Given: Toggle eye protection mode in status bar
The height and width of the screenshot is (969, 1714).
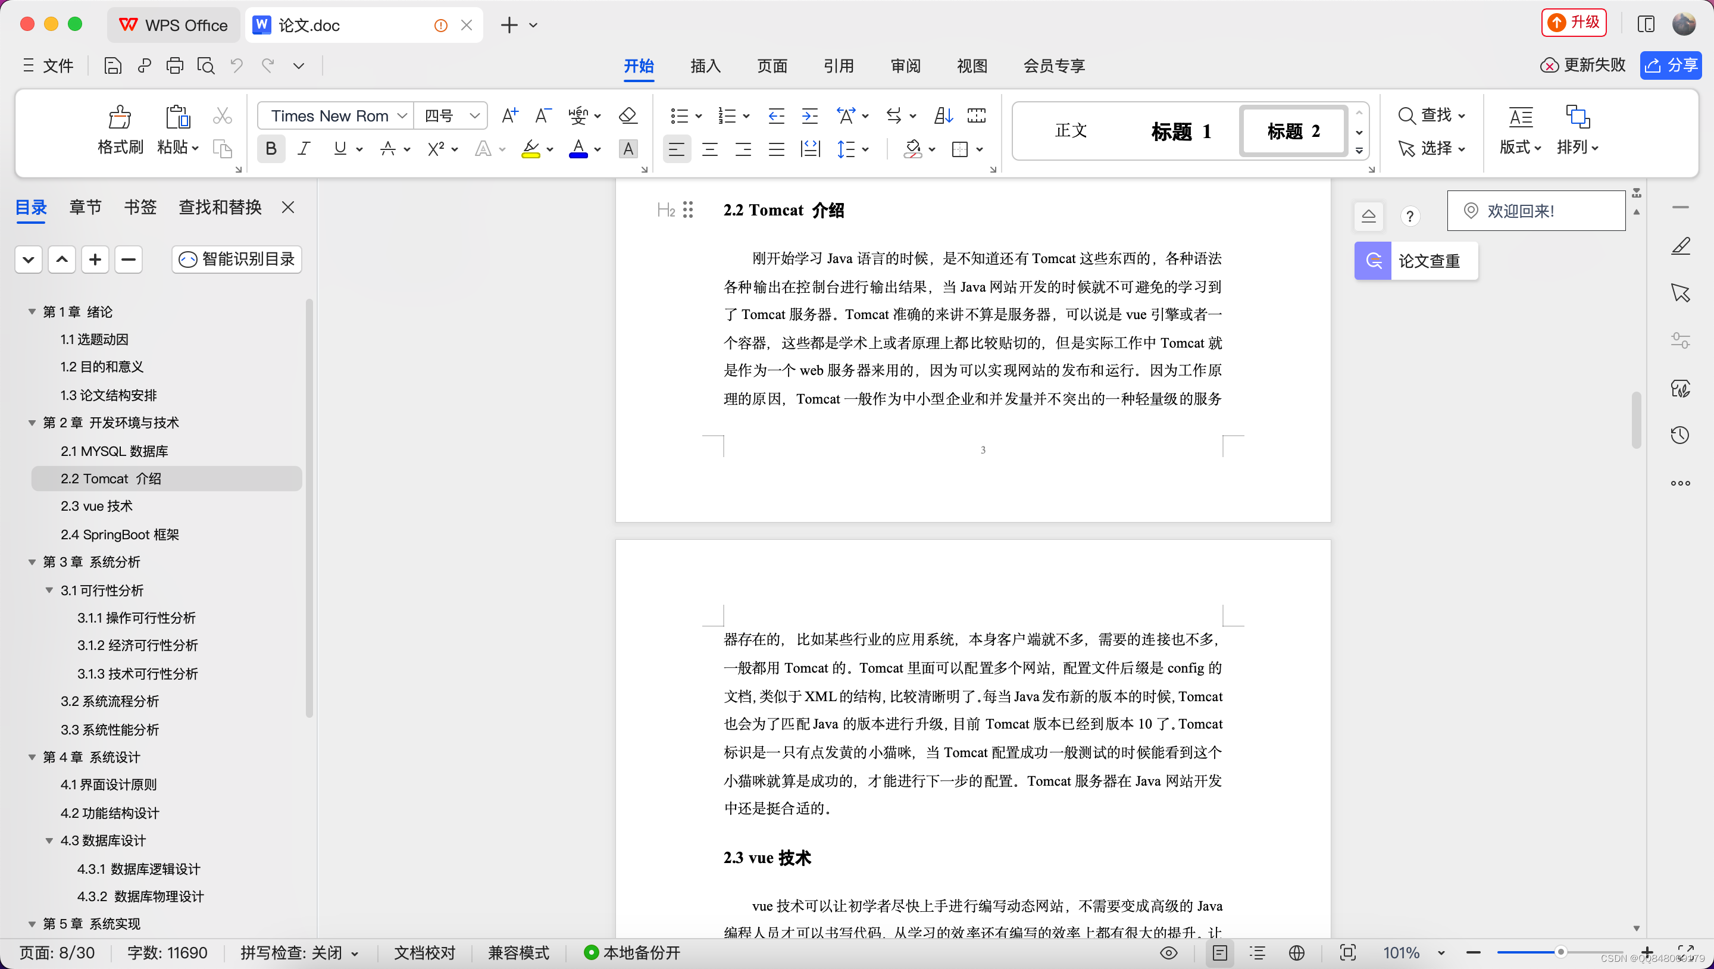Looking at the screenshot, I should point(1168,953).
